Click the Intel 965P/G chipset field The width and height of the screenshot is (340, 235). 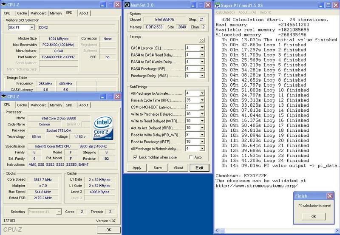(164, 20)
